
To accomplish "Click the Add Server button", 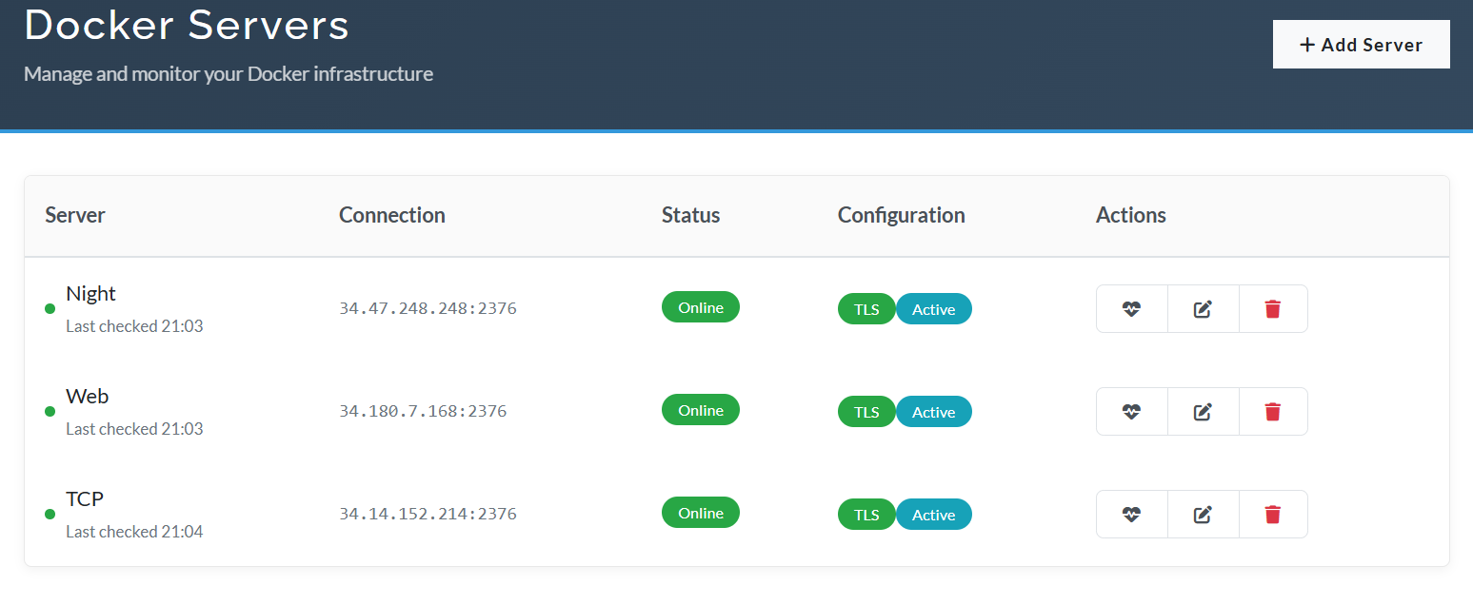I will (1361, 45).
